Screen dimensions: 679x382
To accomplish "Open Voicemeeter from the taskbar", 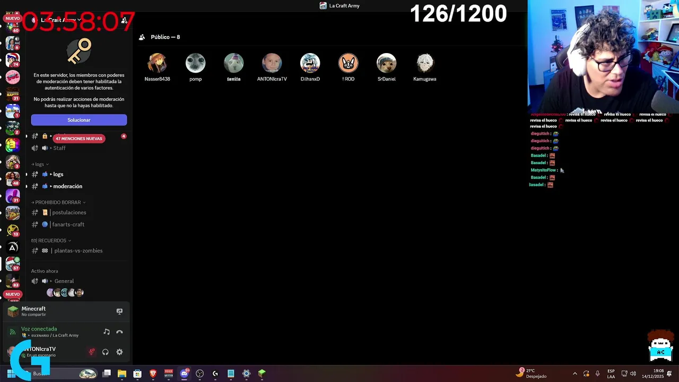I will coord(169,374).
